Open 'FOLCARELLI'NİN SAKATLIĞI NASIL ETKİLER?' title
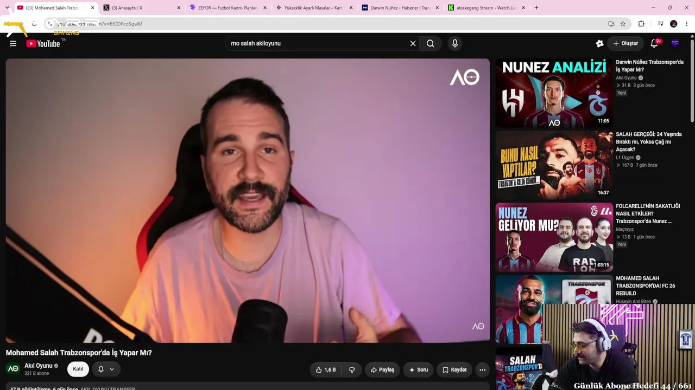This screenshot has width=695, height=390. 647,213
